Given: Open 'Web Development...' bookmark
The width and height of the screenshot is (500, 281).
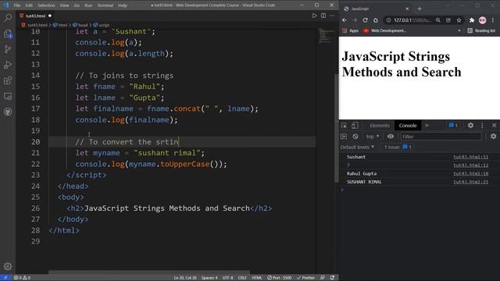Looking at the screenshot, I should click(384, 30).
